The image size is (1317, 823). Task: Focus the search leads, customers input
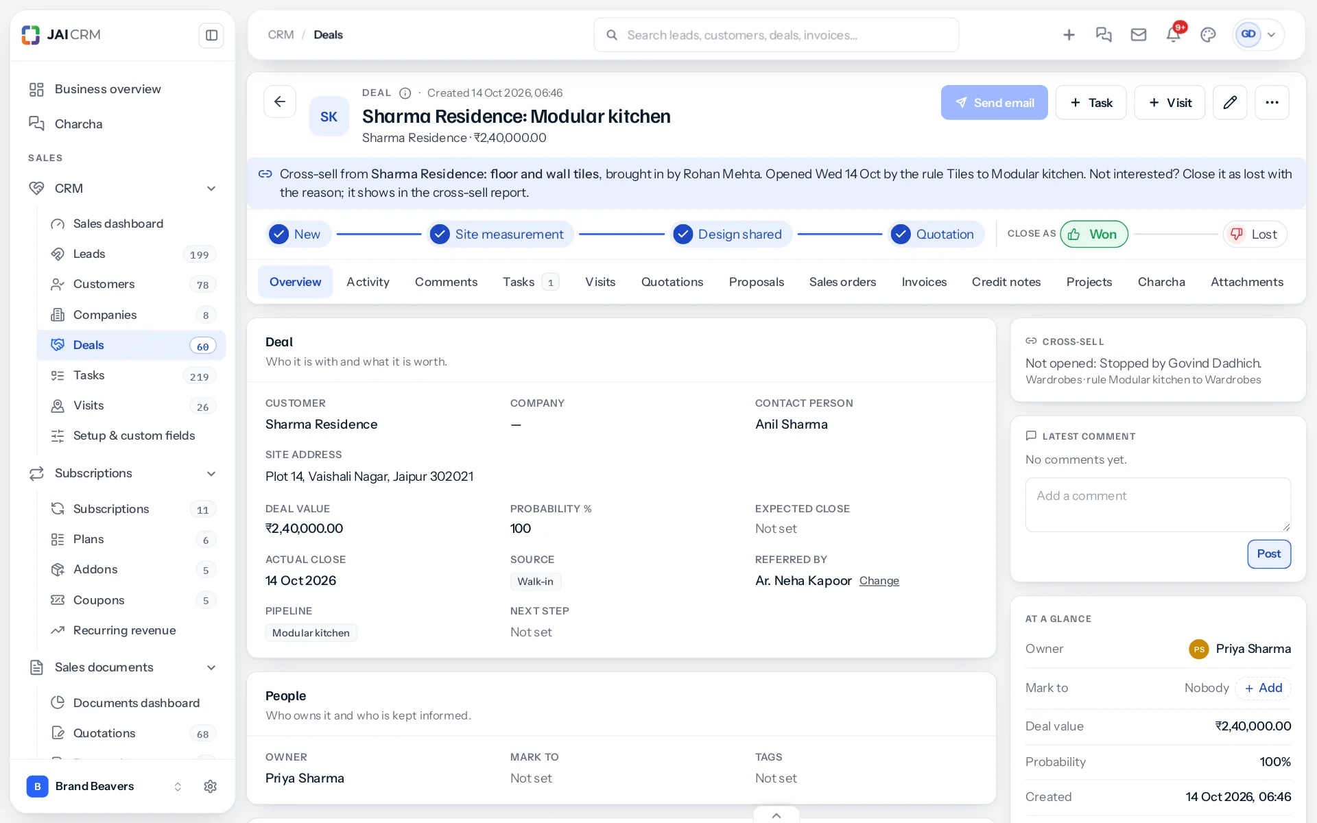[776, 35]
